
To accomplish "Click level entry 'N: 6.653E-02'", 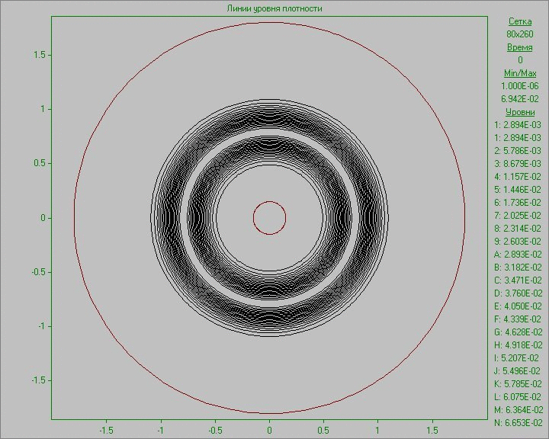I will pos(518,423).
